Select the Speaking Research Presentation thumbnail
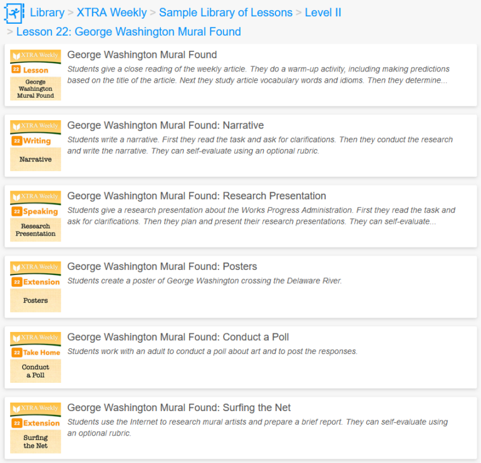Viewport: 481px width, 463px height. (36, 216)
